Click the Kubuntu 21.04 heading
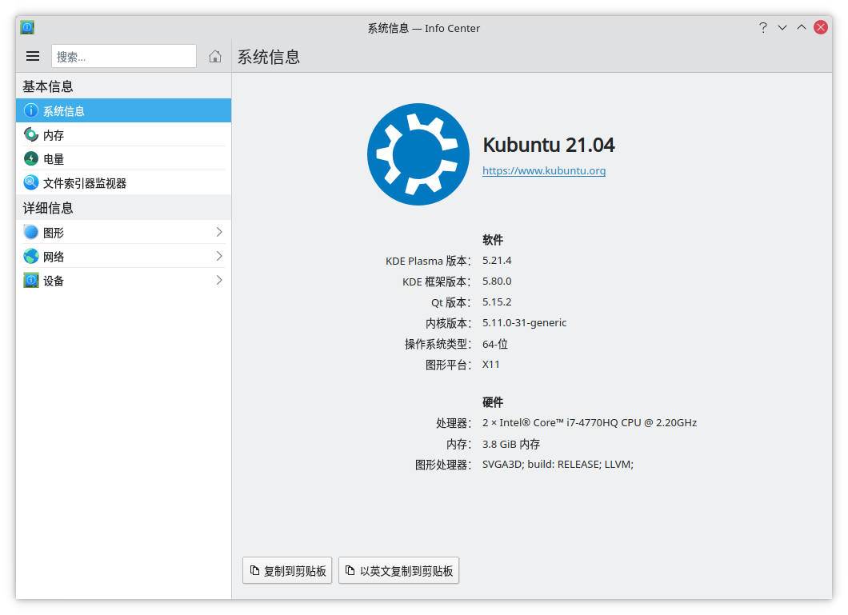Viewport: 848px width, 615px height. tap(548, 145)
